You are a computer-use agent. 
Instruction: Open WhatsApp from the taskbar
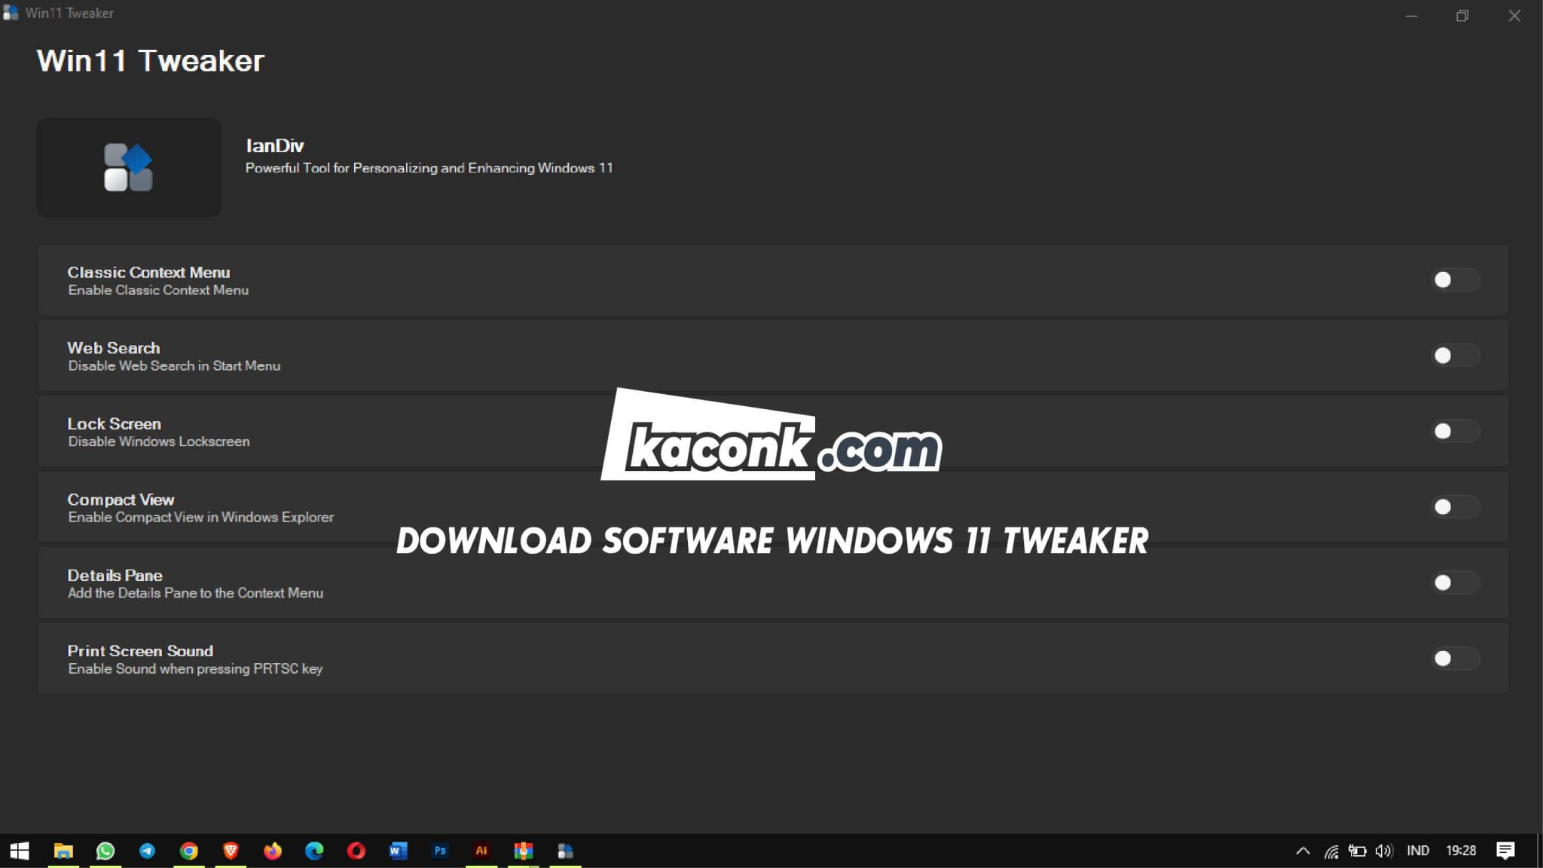[105, 851]
